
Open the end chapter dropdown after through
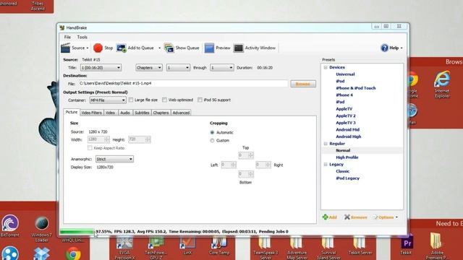[x=221, y=68]
